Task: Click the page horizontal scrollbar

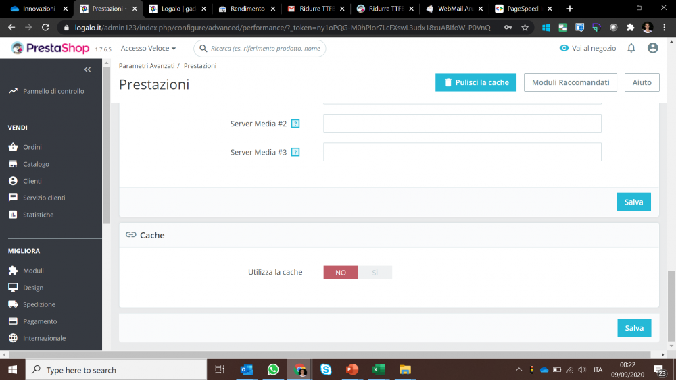Action: [329, 354]
